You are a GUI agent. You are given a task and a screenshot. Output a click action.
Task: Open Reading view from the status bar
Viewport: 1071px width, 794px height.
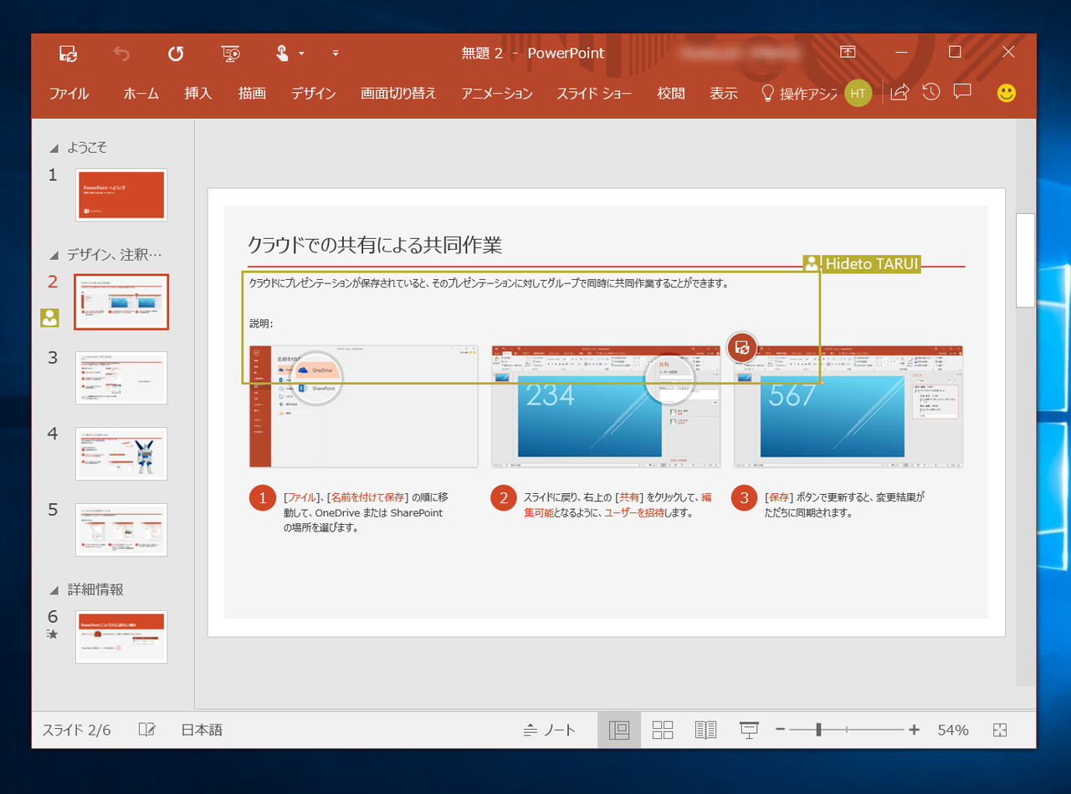pyautogui.click(x=705, y=729)
